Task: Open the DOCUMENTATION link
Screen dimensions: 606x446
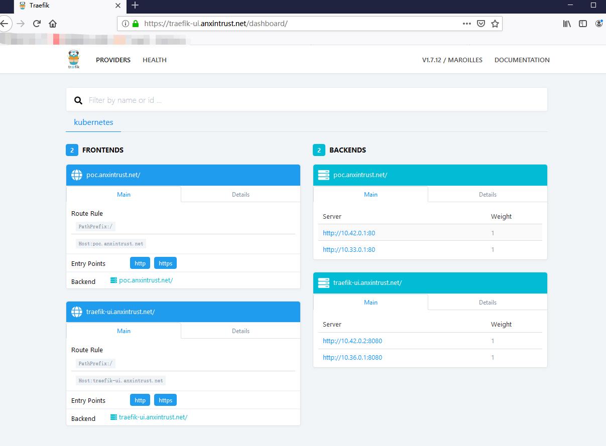Action: tap(522, 60)
